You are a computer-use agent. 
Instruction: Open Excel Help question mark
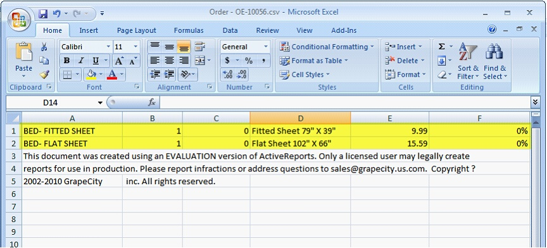(x=492, y=29)
